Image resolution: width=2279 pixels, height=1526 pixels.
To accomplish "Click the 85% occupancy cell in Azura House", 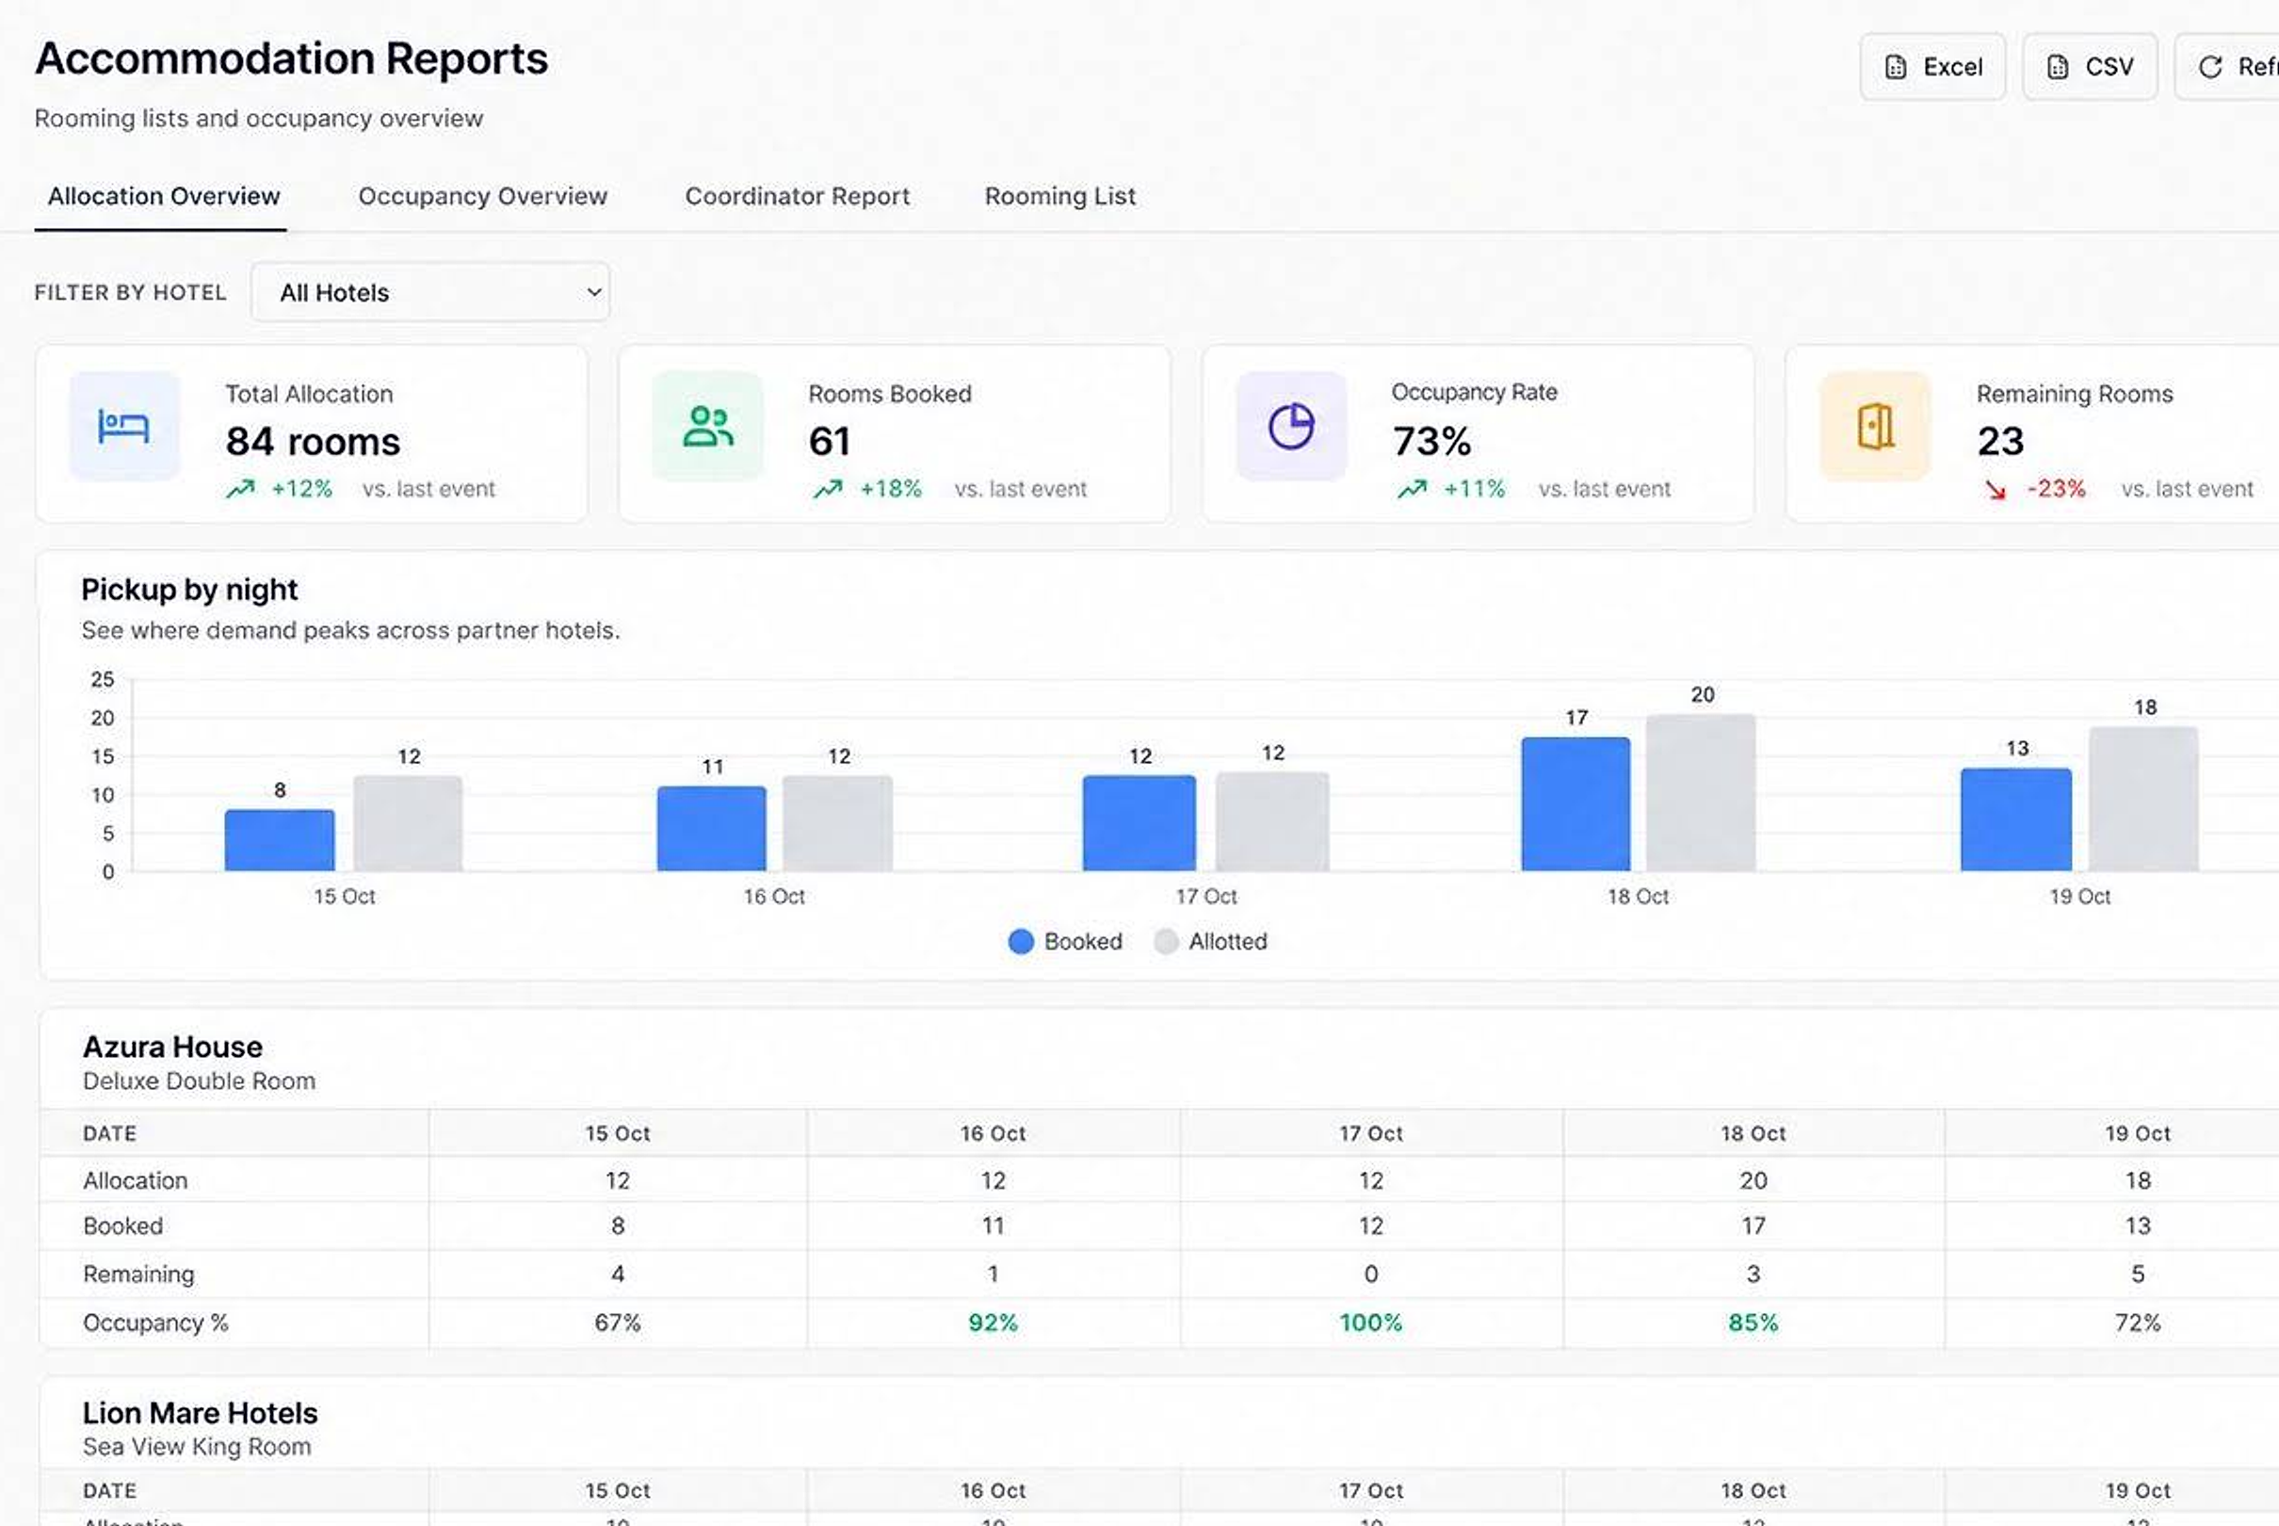I will [1753, 1323].
